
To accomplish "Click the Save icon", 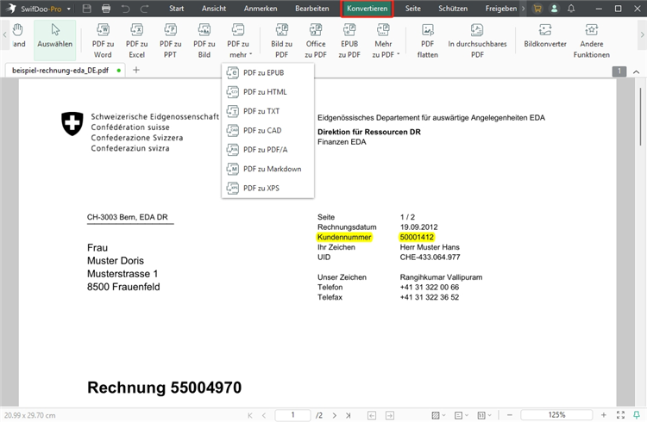I will 86,9.
